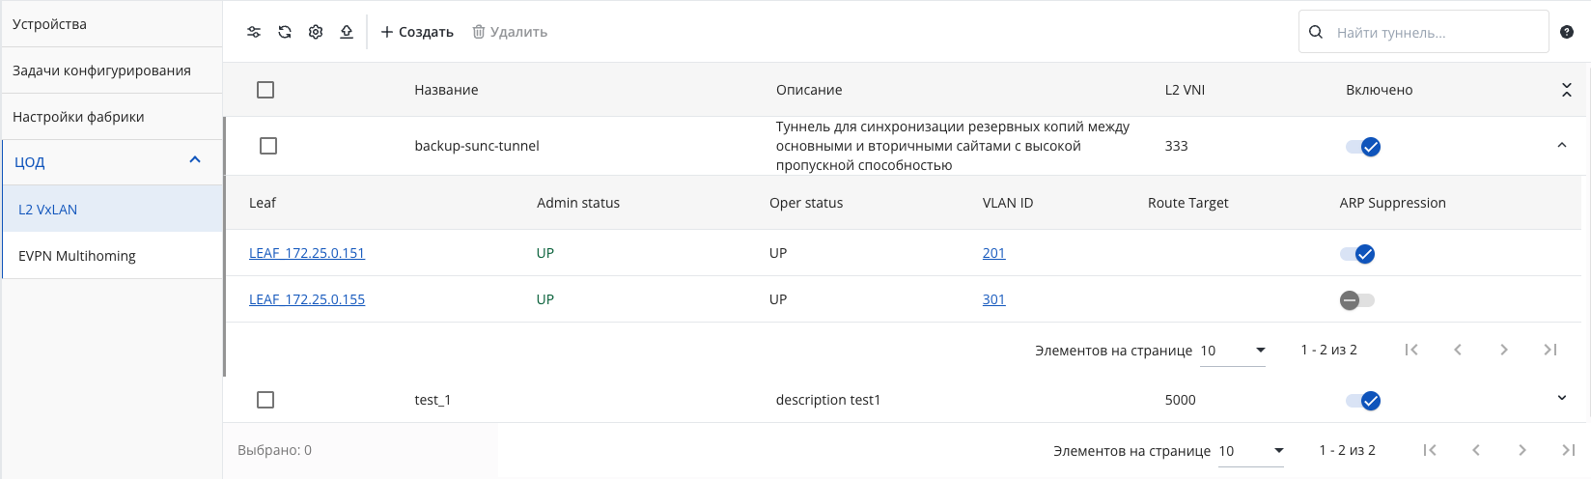
Task: Collapse the ЦОД sidebar section
Action: click(x=195, y=160)
